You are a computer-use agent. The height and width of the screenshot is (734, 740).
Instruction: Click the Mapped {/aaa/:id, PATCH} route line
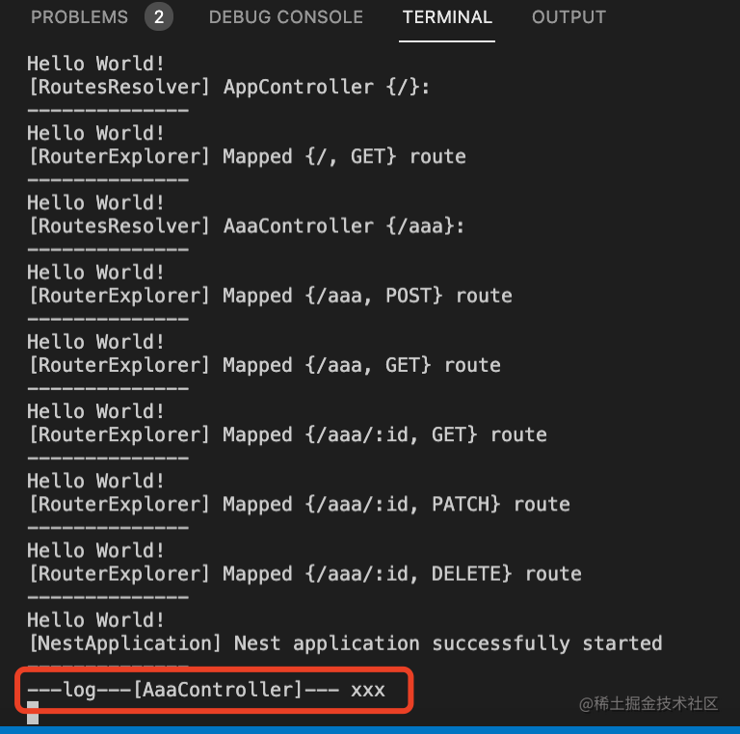point(299,505)
